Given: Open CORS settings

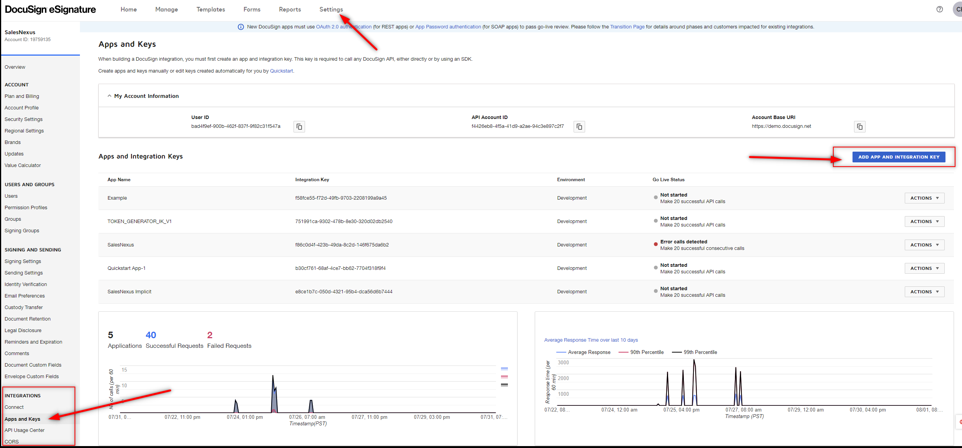Looking at the screenshot, I should click(12, 442).
